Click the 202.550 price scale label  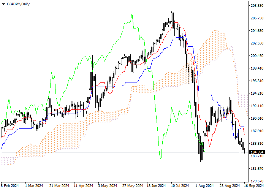257,43
